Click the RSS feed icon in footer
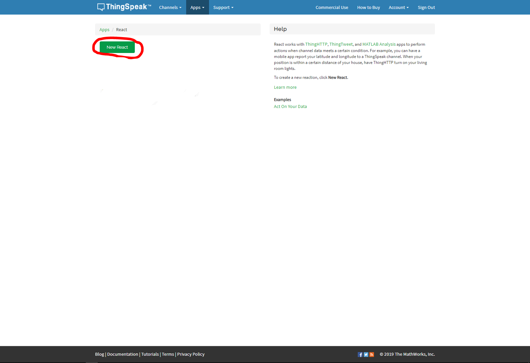Screen dimensions: 530x363 click(371, 354)
